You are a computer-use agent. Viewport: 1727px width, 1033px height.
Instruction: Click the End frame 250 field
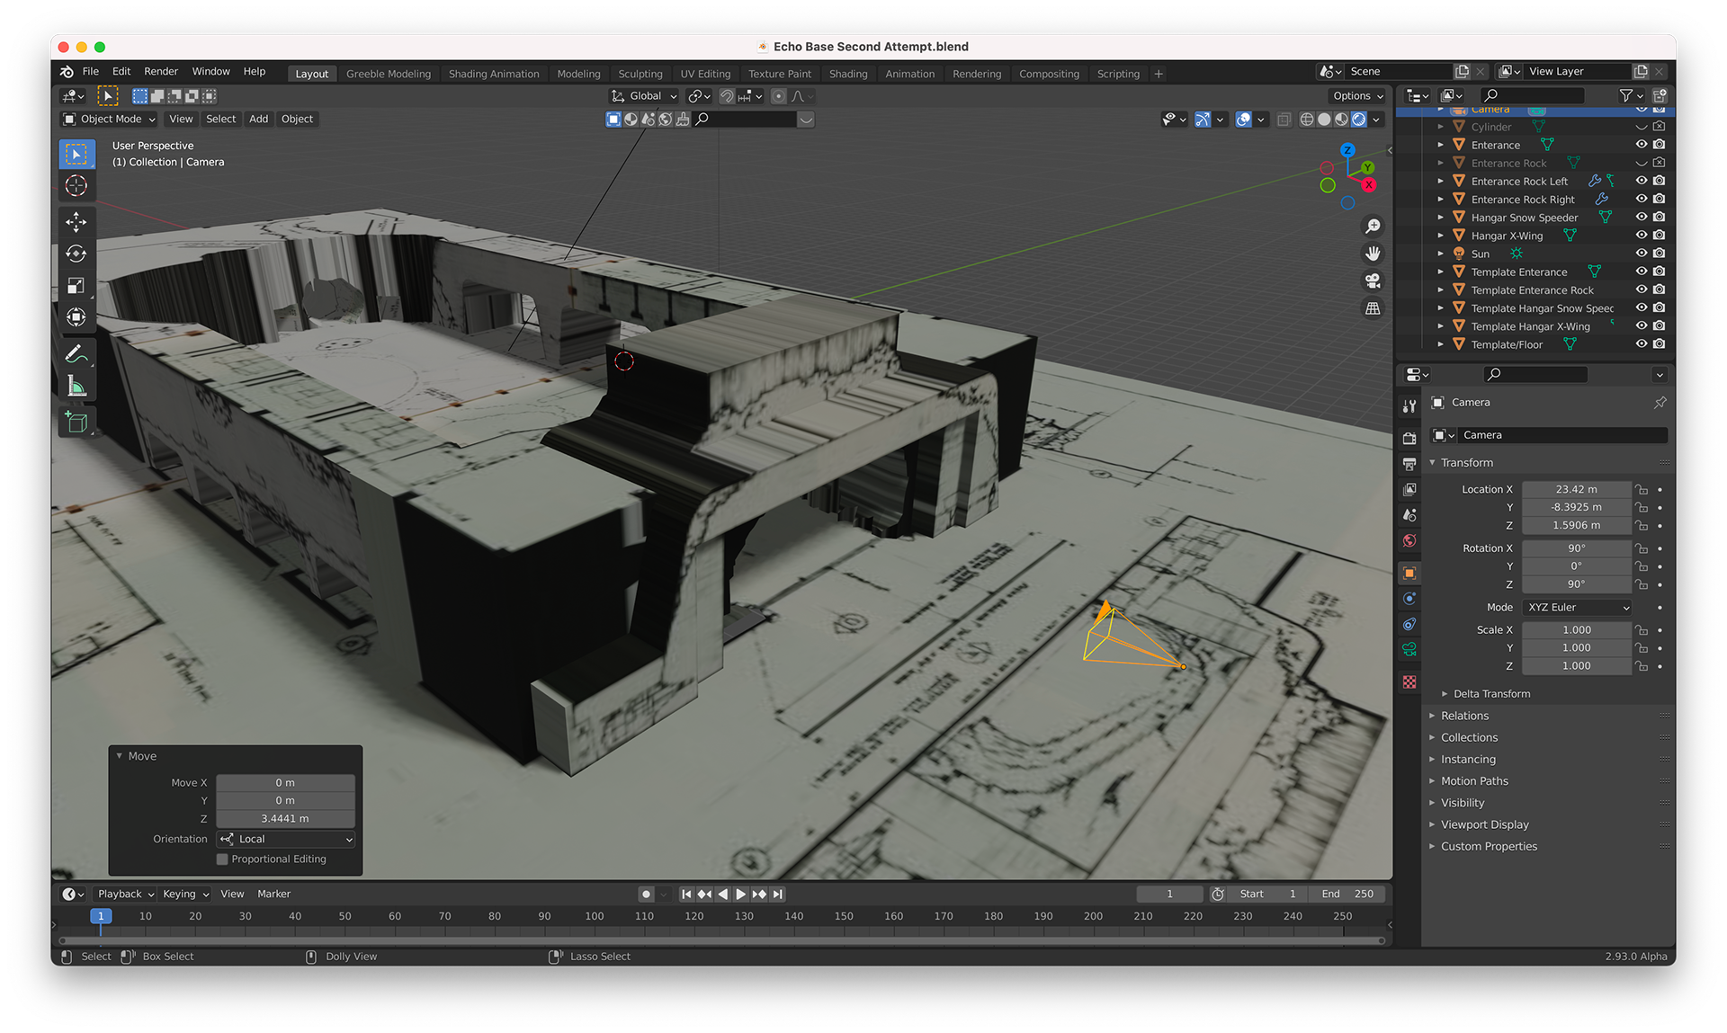click(1347, 895)
